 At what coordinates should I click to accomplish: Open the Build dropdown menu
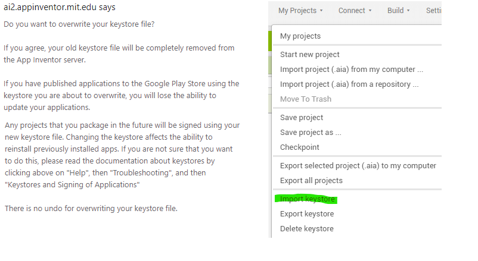398,11
